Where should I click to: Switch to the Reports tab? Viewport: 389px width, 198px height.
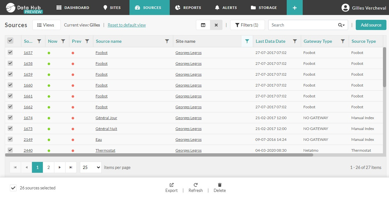188,7
